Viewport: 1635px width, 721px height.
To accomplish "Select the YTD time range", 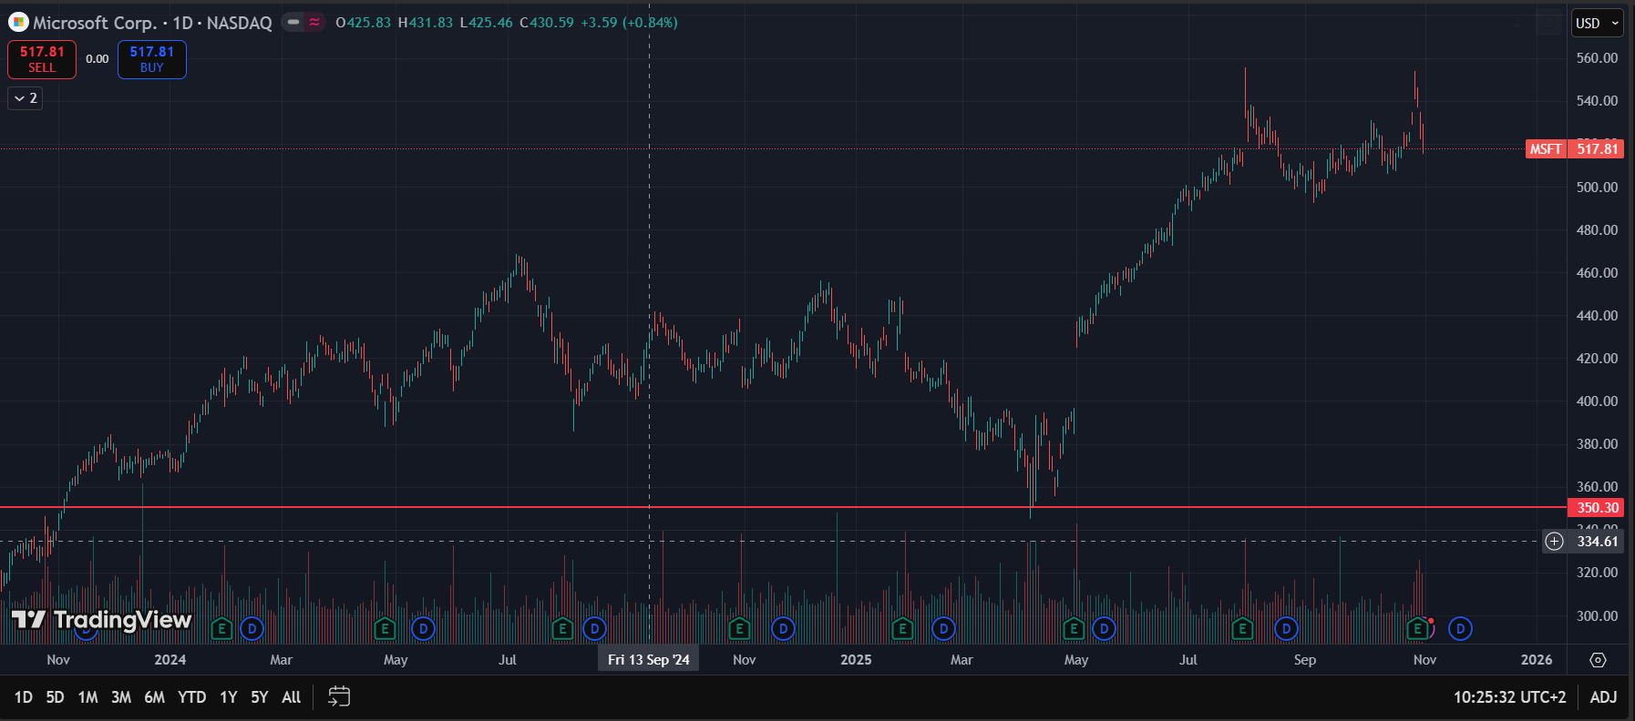I will click(191, 697).
